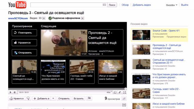This screenshot has height=109, width=194.
Task: Open the Обзор link
Action: 125,5
